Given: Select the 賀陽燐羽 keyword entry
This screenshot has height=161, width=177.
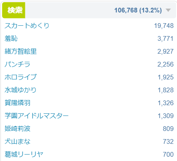Looking at the screenshot, I should click(18, 103).
